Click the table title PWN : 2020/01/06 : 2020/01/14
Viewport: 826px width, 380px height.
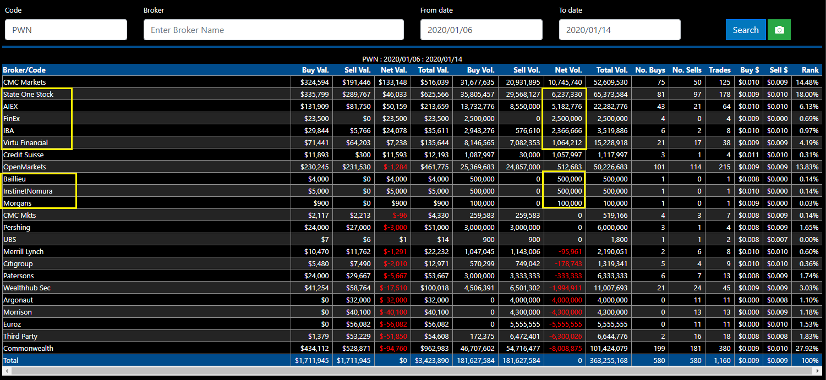pyautogui.click(x=412, y=59)
